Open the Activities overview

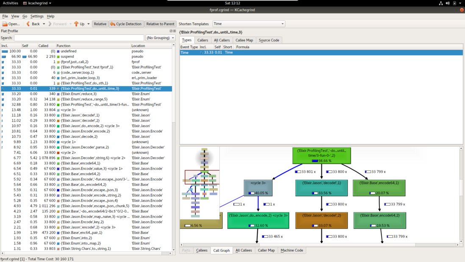(x=11, y=3)
